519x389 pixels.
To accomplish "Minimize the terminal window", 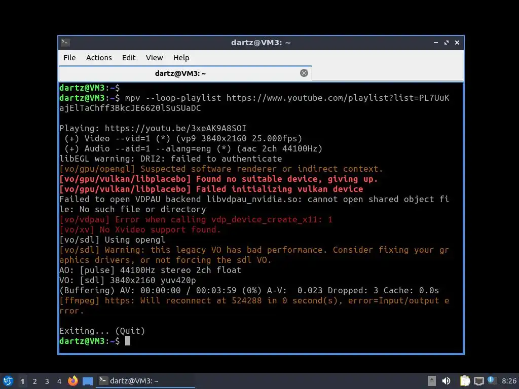I will (435, 43).
